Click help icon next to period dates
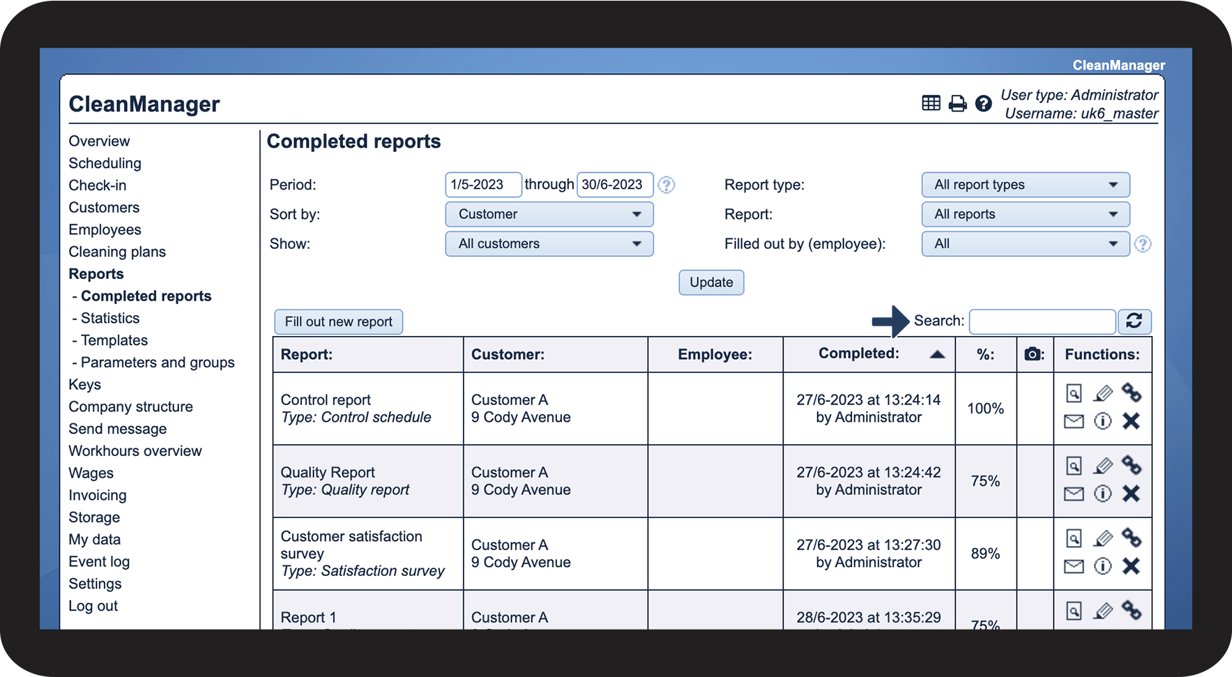Image resolution: width=1232 pixels, height=677 pixels. click(667, 185)
